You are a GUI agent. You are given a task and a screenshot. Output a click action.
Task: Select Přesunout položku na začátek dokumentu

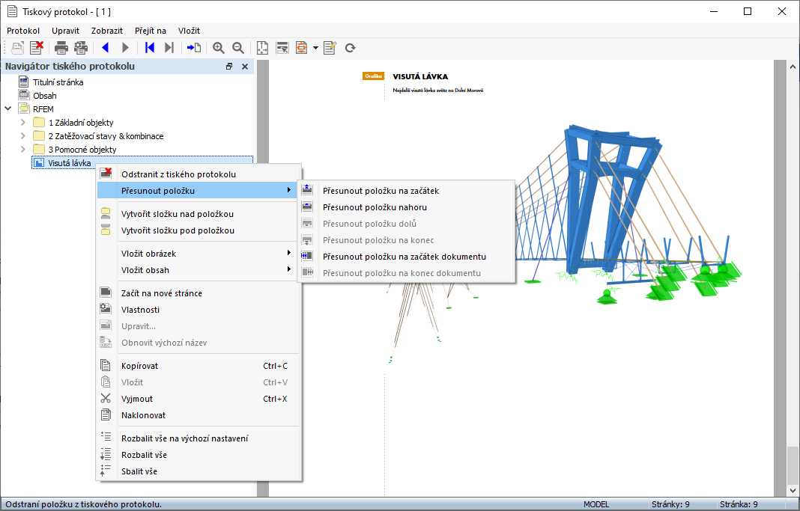[406, 257]
